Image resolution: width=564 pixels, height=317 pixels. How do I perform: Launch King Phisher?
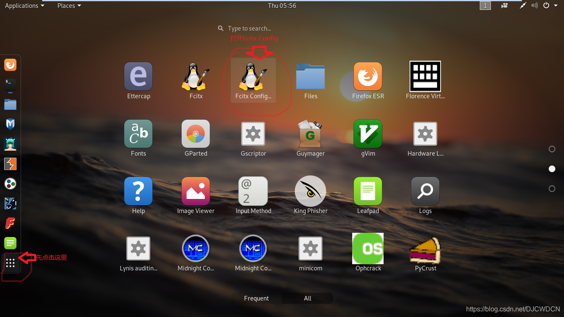[310, 196]
